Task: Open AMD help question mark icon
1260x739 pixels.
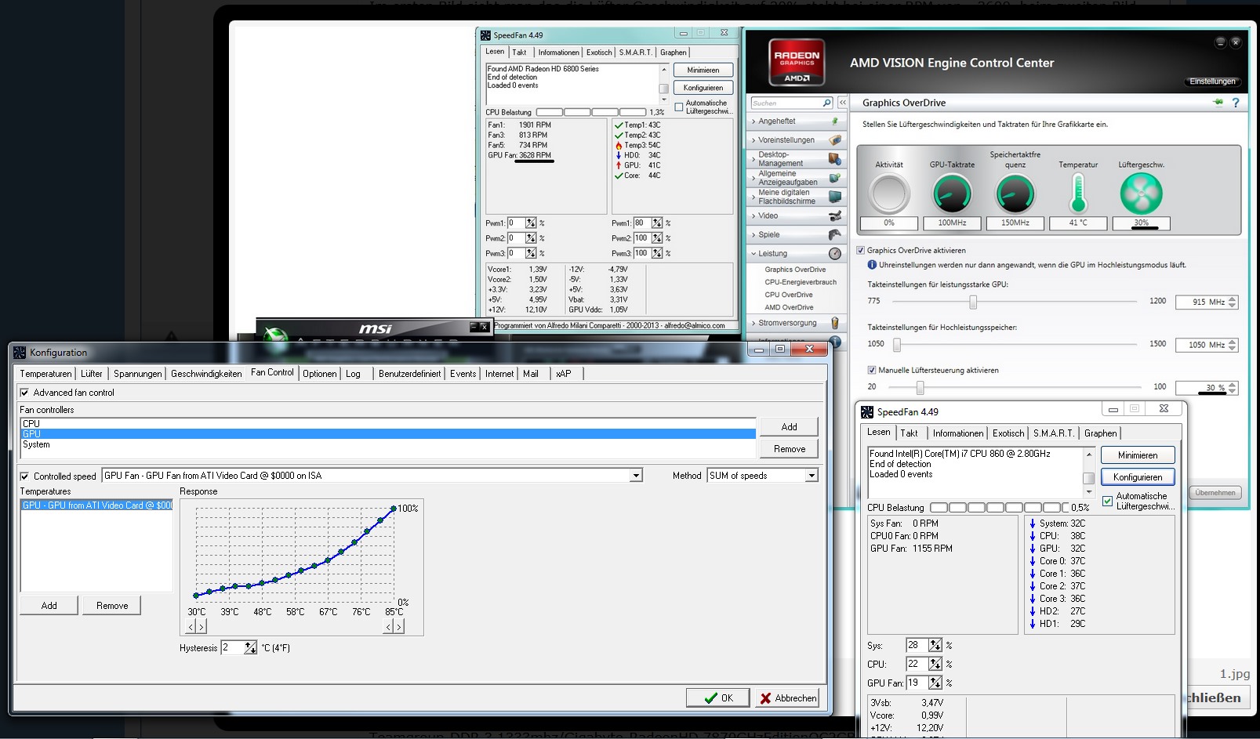Action: coord(1236,103)
